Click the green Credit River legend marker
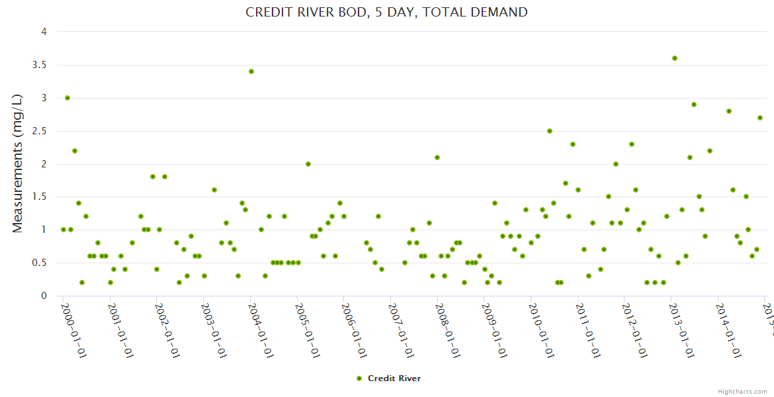Screen dimensions: 774x397 coord(359,378)
